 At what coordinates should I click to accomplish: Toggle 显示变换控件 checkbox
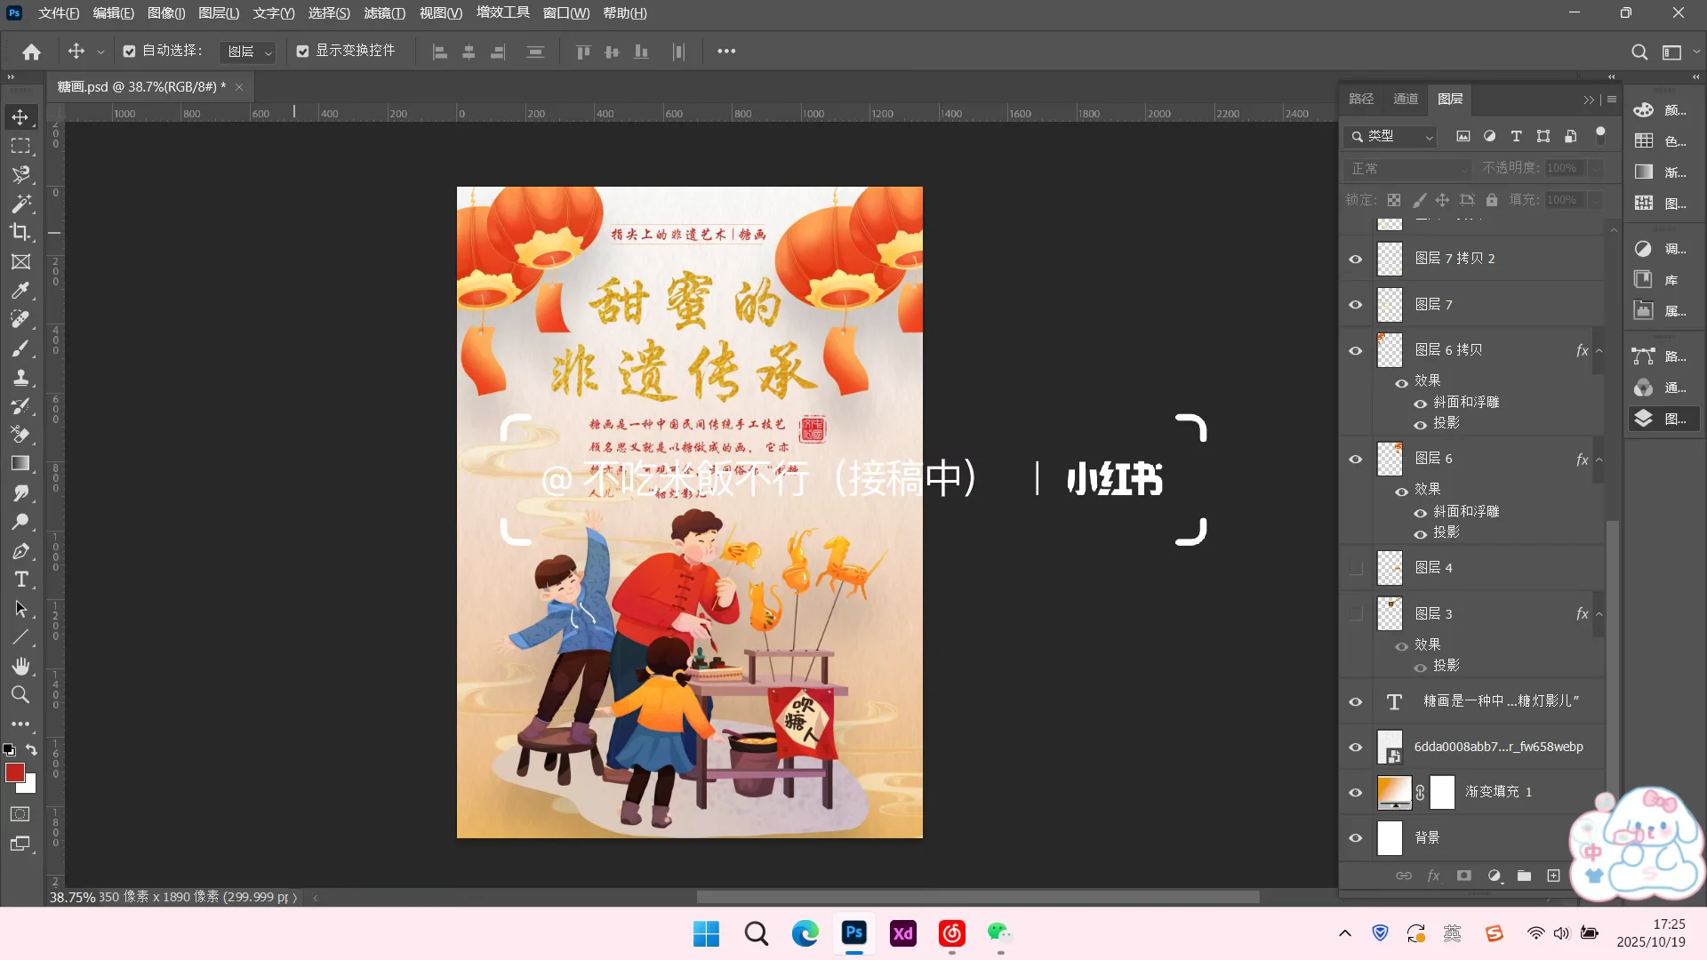[302, 51]
